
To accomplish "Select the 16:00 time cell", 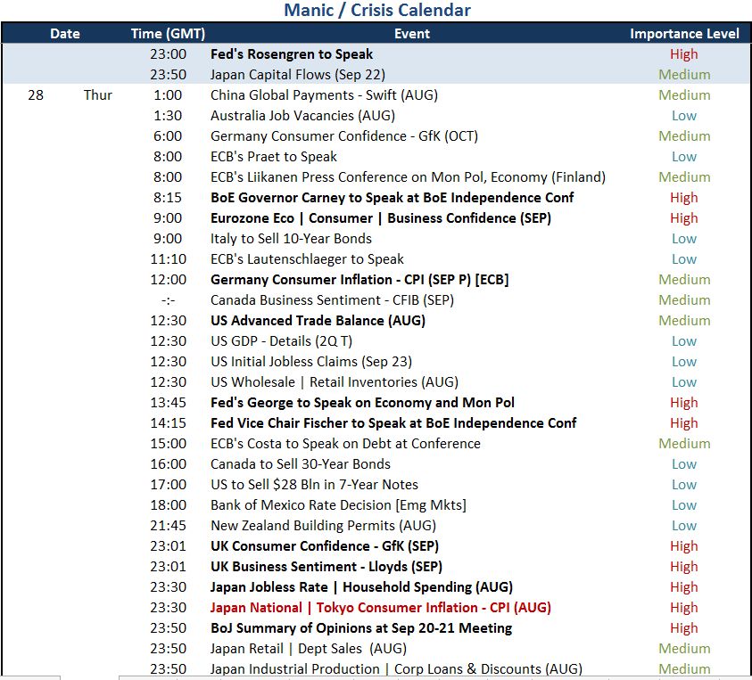I will tap(168, 464).
